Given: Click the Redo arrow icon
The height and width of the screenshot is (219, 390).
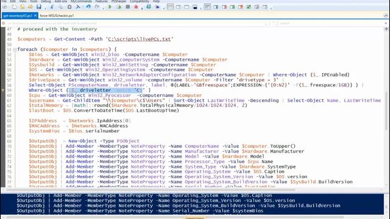Looking at the screenshot, I should [97, 7].
